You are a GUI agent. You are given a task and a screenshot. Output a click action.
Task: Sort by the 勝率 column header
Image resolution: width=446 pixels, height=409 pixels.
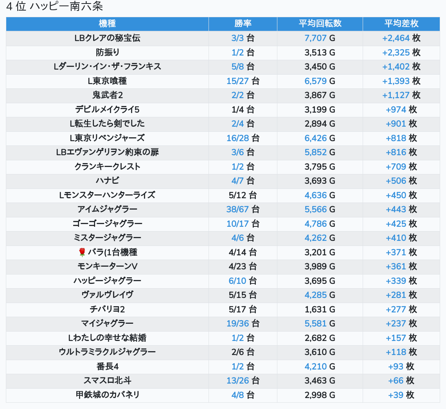(x=243, y=23)
